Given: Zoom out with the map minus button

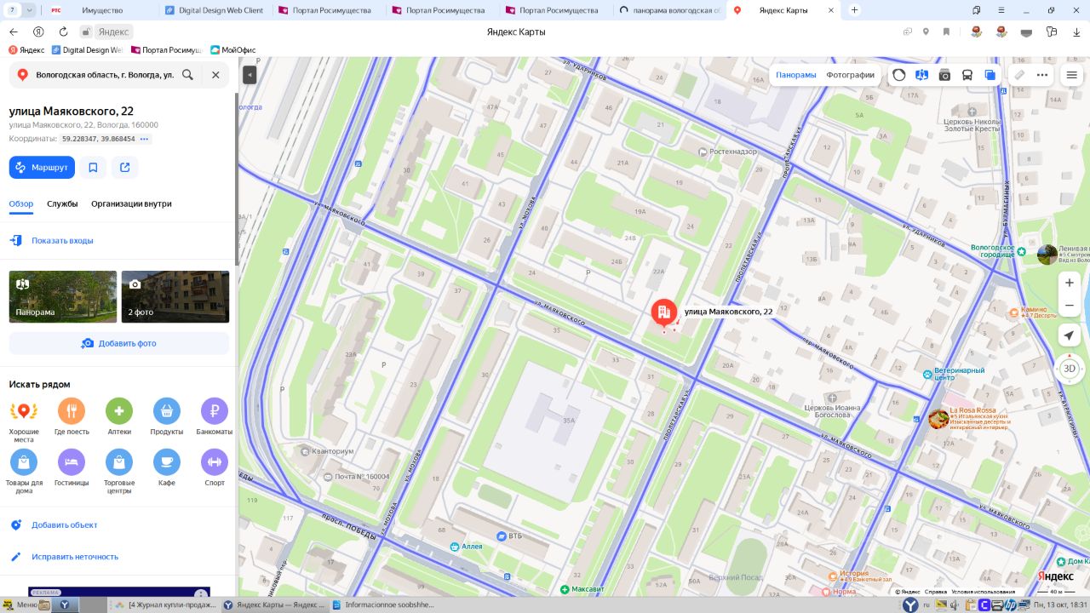Looking at the screenshot, I should 1070,306.
